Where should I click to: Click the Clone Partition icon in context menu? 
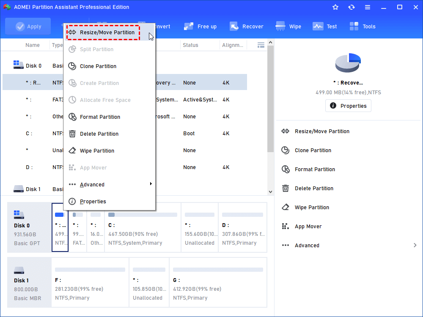(x=72, y=66)
